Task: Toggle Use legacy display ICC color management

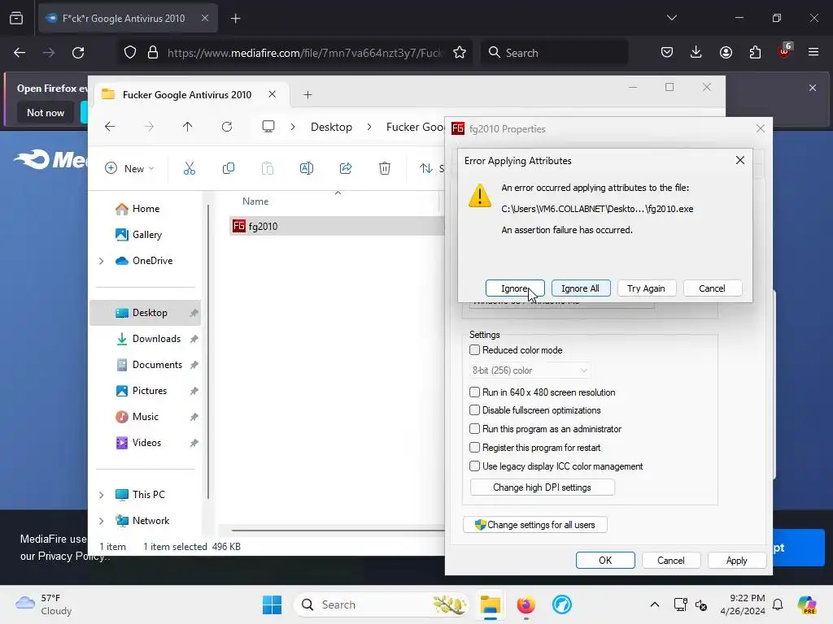Action: coord(474,466)
